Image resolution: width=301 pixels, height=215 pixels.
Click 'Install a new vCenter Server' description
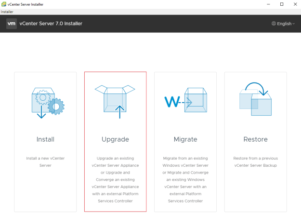(45, 162)
